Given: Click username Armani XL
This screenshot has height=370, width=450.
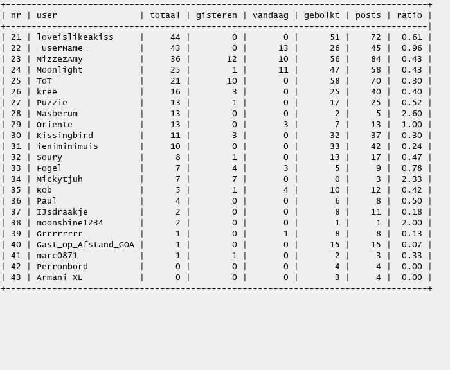Looking at the screenshot, I should tap(60, 277).
